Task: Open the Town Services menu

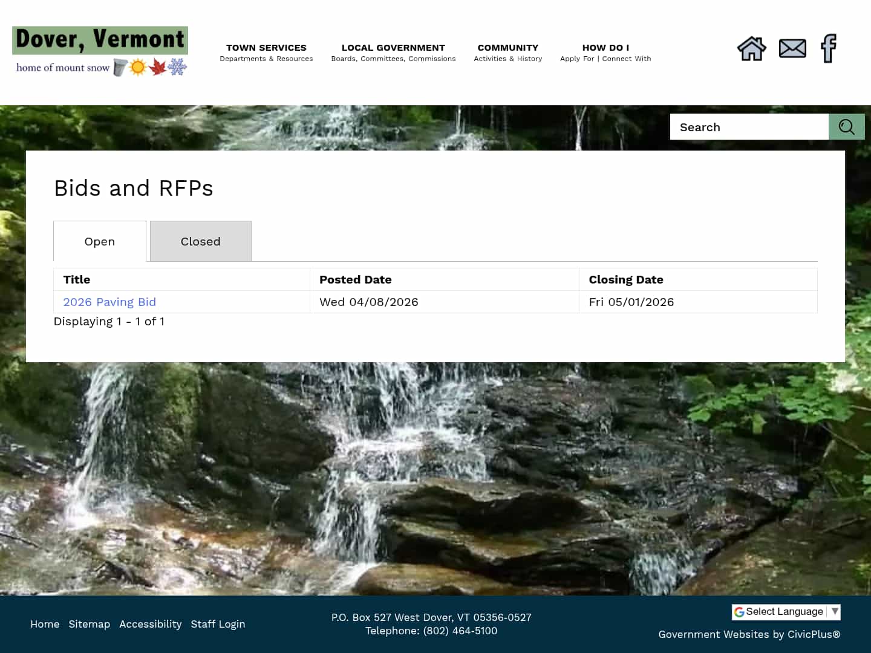Action: [266, 52]
